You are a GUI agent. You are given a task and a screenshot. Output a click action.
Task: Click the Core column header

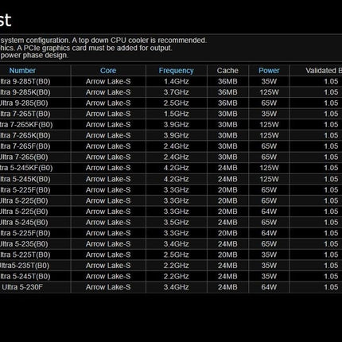click(x=108, y=71)
